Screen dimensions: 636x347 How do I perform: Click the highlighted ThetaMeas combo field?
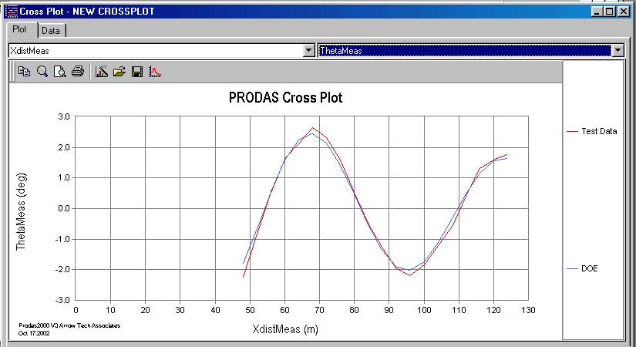(x=463, y=50)
